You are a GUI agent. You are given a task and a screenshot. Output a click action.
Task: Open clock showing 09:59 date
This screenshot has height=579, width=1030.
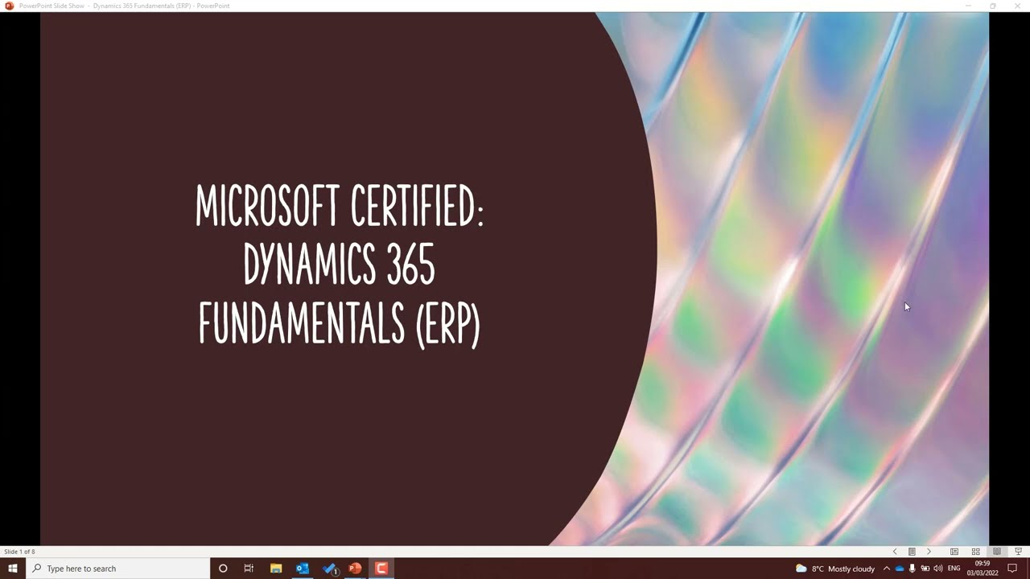click(983, 569)
